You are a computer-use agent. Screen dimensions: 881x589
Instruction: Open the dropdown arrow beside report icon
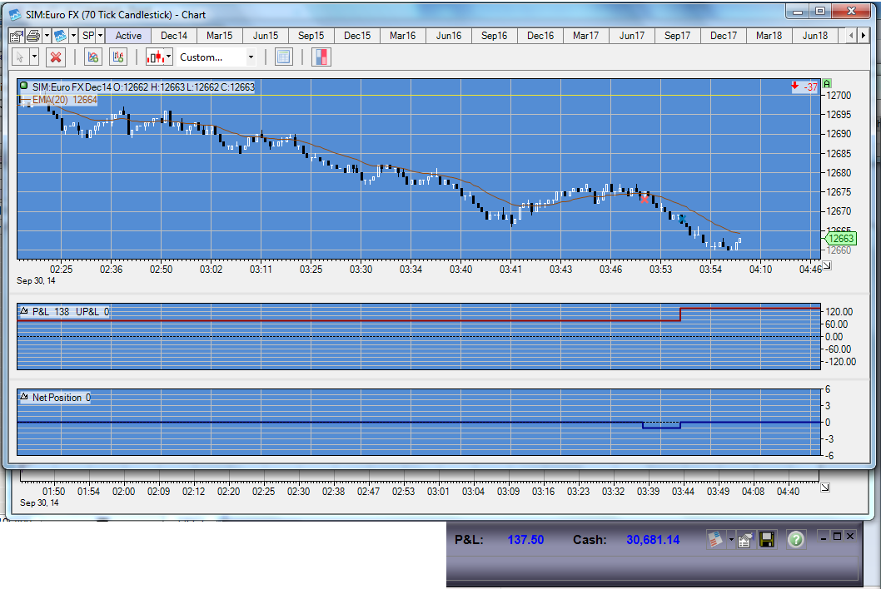point(730,540)
